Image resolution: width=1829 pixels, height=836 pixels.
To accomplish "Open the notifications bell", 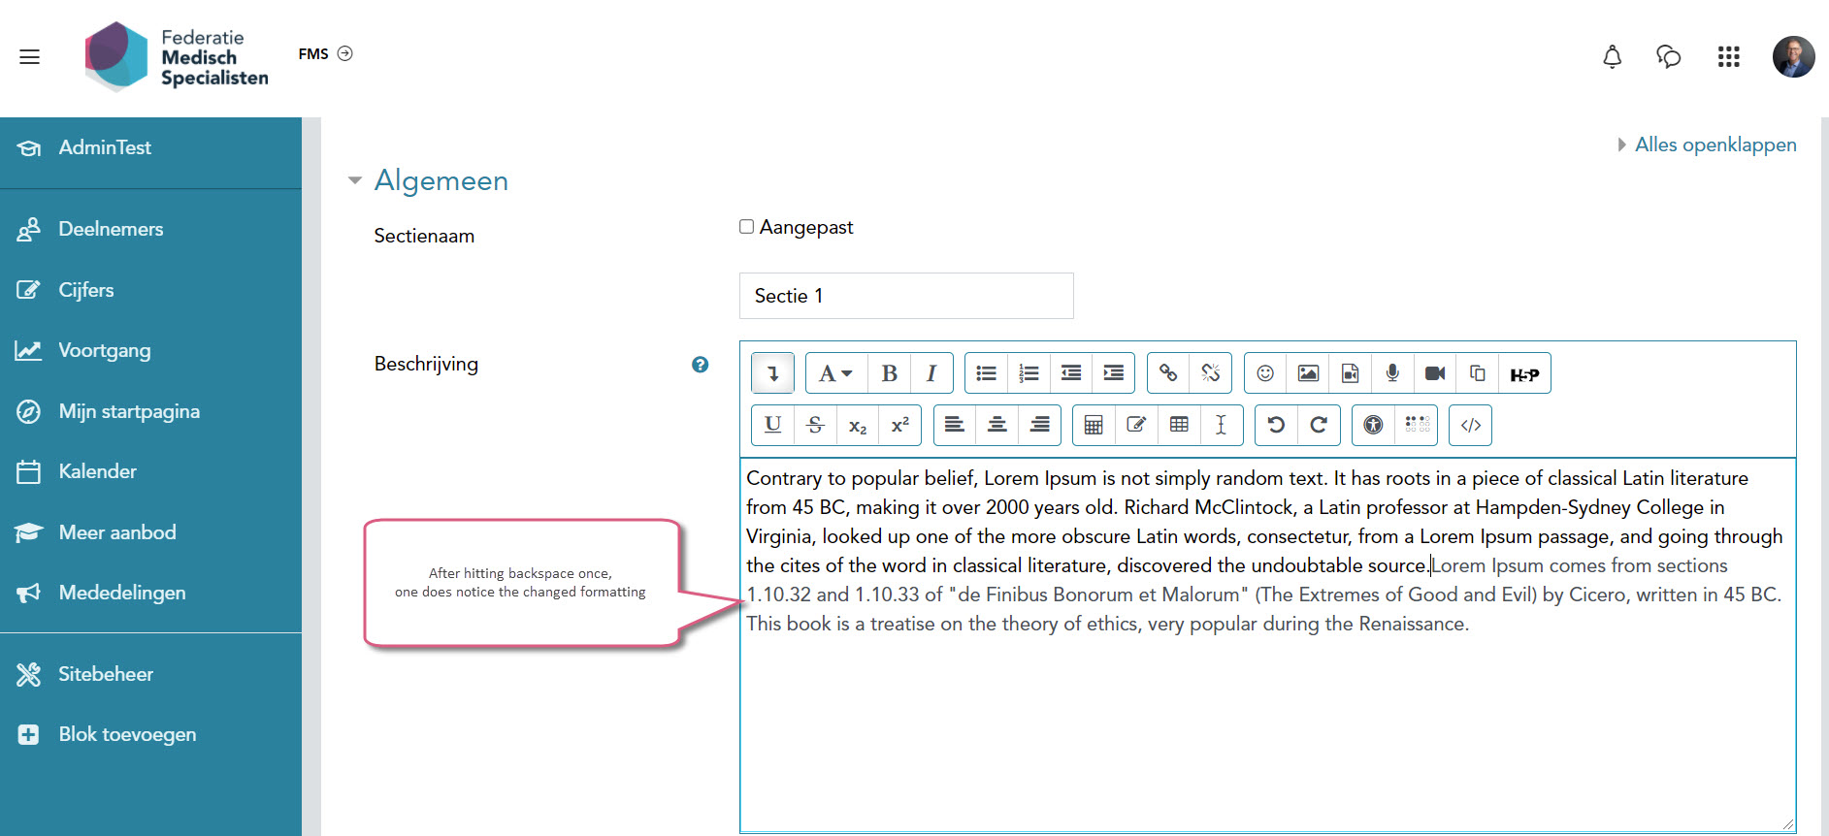I will click(x=1612, y=56).
